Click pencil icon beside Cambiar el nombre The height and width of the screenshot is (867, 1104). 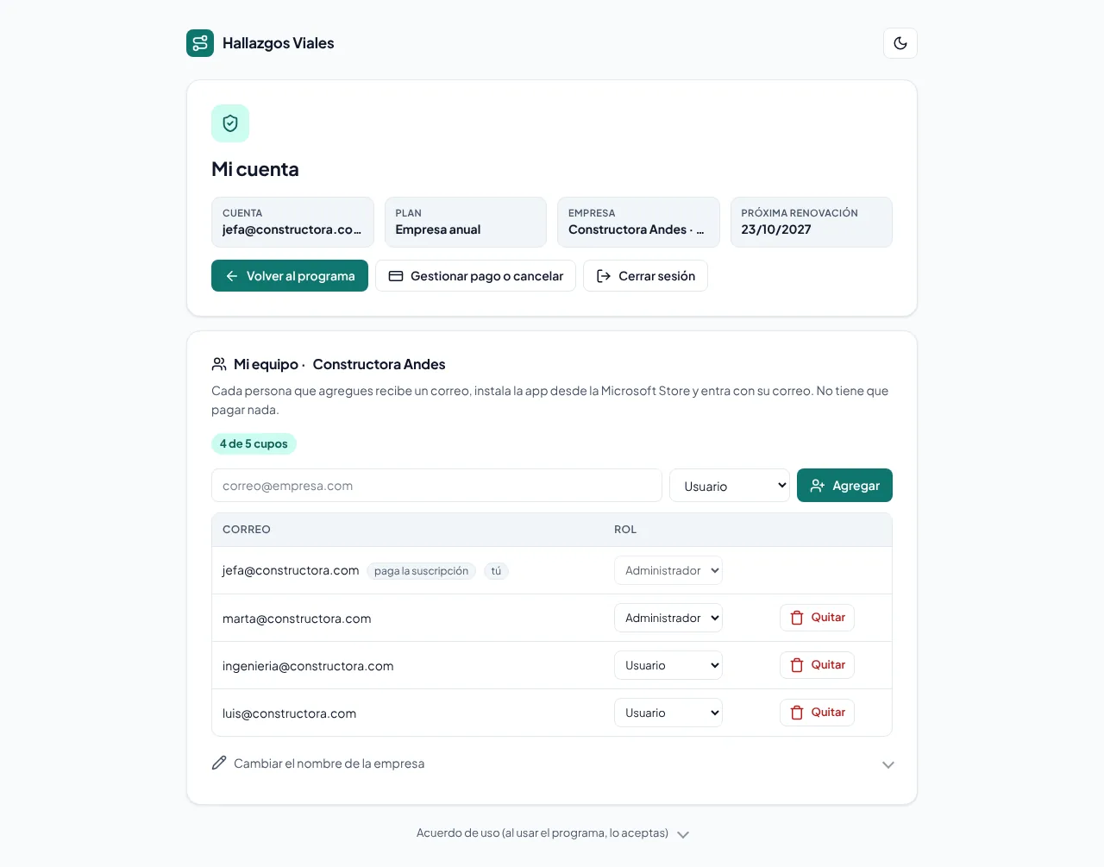coord(219,763)
